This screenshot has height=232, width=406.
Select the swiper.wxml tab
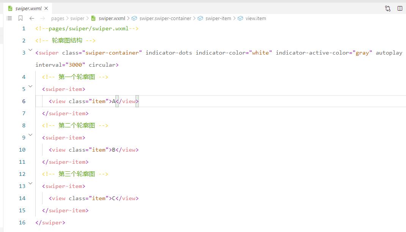click(28, 8)
